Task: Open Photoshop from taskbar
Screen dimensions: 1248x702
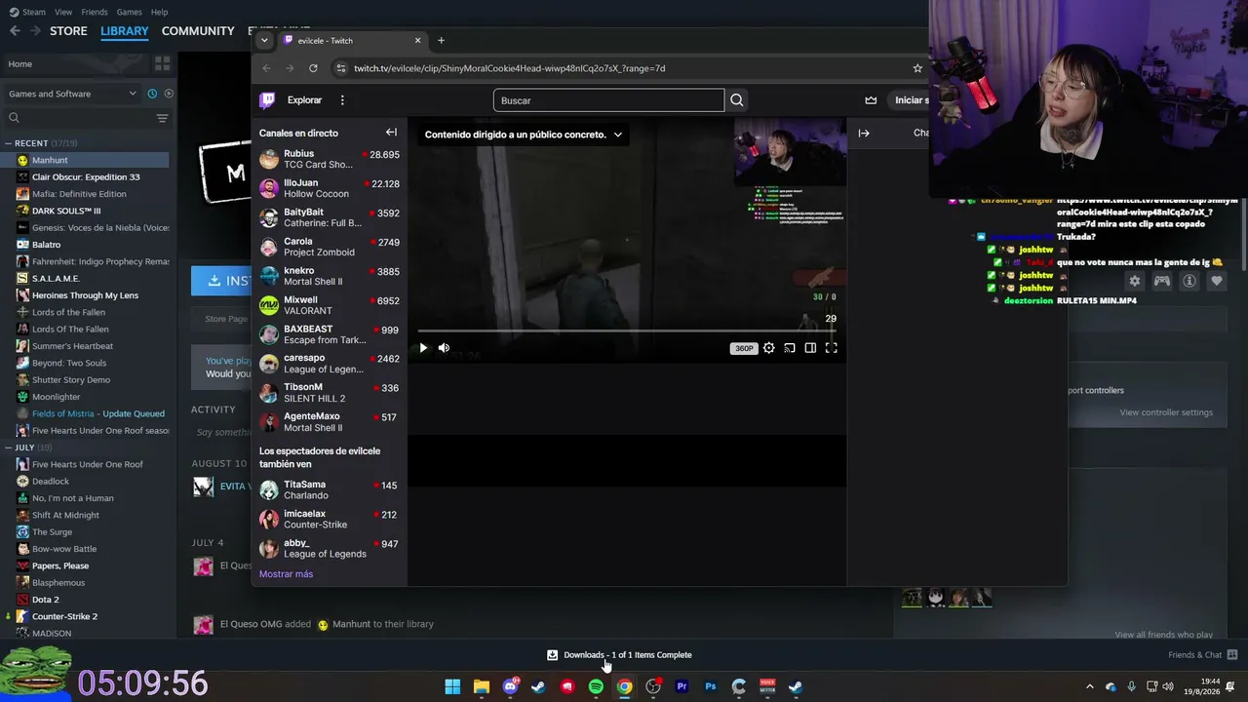Action: tap(710, 686)
